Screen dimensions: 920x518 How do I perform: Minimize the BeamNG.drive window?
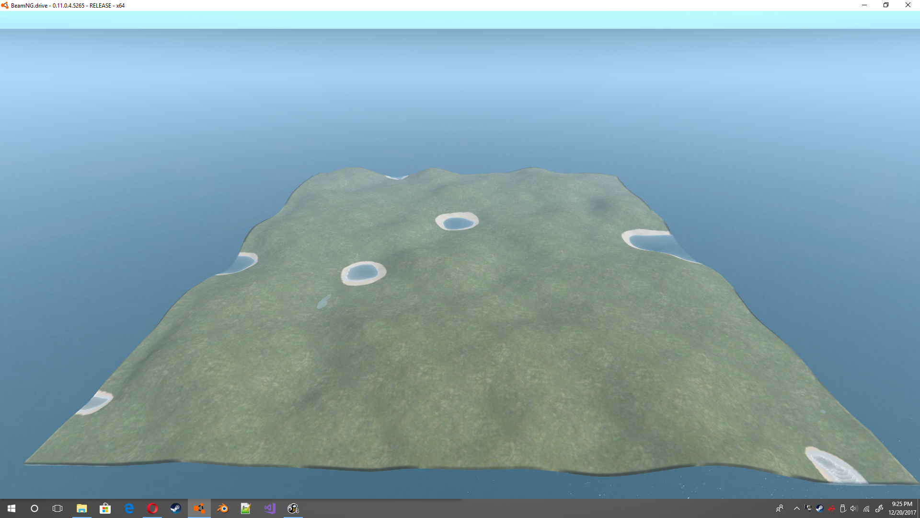[864, 5]
